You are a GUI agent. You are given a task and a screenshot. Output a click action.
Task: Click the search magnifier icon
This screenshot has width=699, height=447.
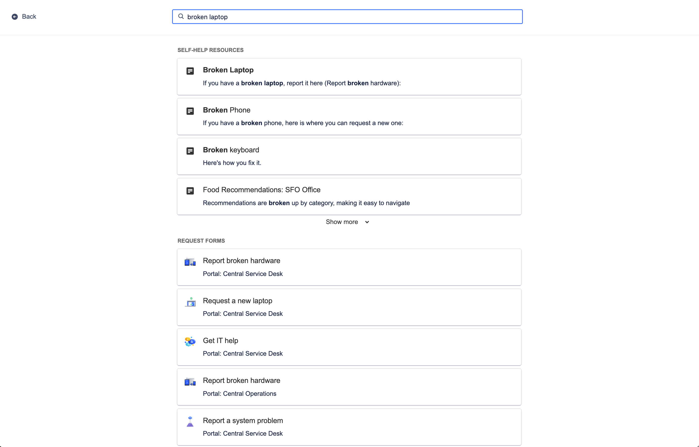[x=181, y=17]
